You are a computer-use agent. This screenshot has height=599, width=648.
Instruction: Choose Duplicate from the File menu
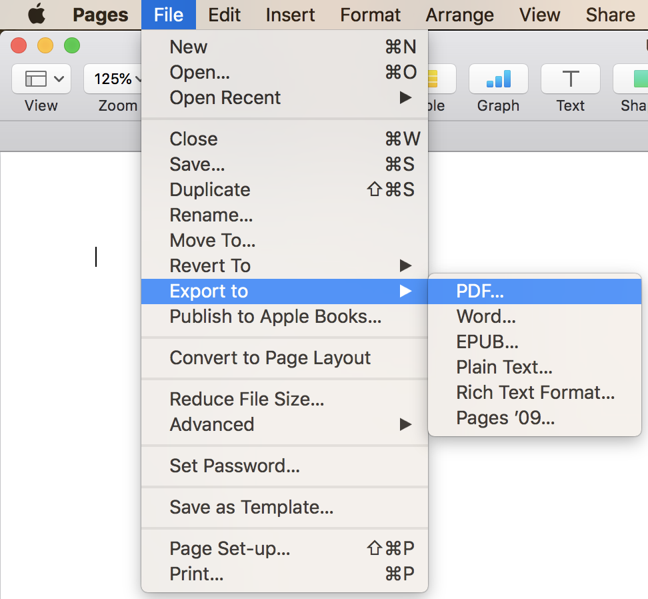point(285,189)
